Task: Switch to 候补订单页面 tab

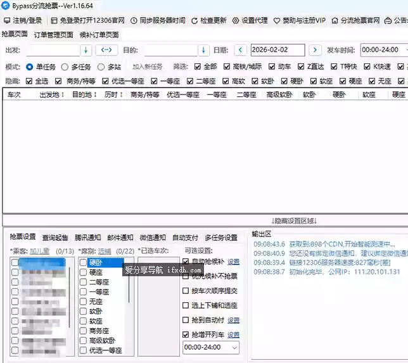Action: (99, 35)
